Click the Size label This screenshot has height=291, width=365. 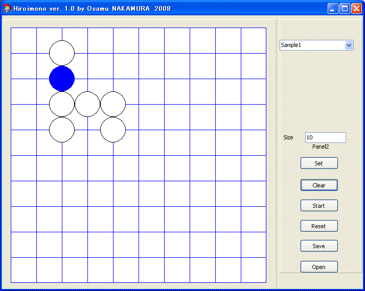288,137
